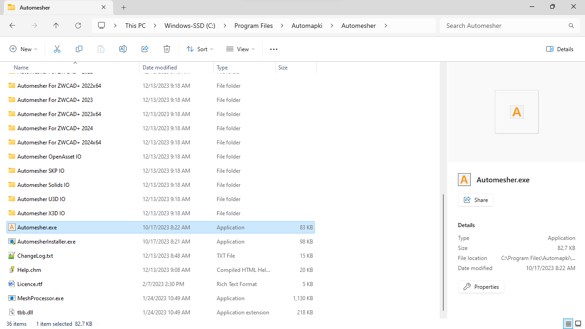Go up one folder level arrow

tap(56, 26)
